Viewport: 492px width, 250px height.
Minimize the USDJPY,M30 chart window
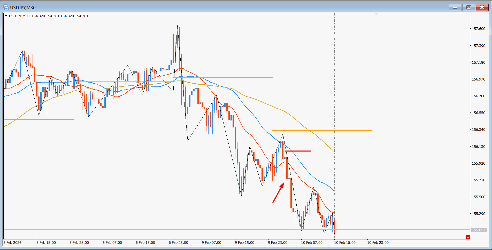coord(455,7)
